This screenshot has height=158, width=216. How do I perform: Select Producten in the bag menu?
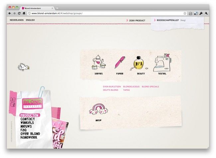tap(30, 115)
